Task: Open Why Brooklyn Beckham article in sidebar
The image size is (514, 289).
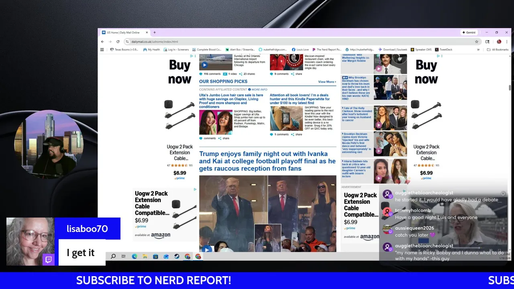Action: (357, 87)
